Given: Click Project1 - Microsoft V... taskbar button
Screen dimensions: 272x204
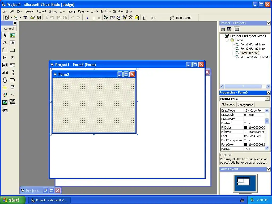Looking at the screenshot, I should (x=49, y=200).
